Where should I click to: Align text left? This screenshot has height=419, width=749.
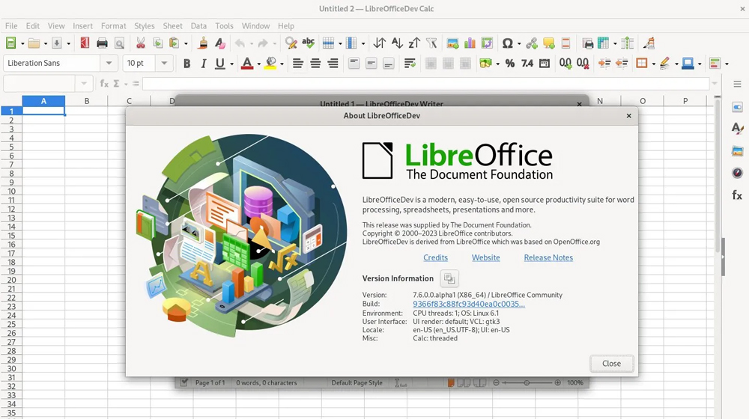point(297,63)
